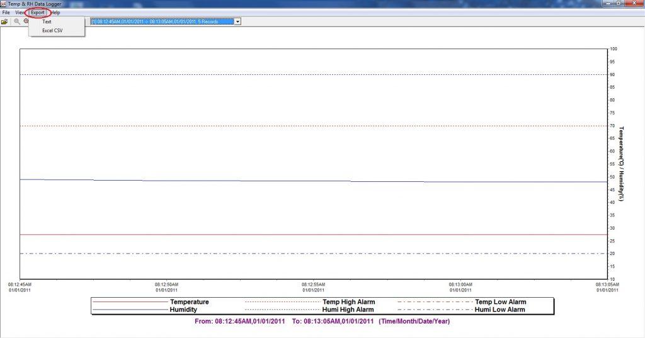Click the purple From/To date range text
The width and height of the screenshot is (645, 338).
[322, 322]
